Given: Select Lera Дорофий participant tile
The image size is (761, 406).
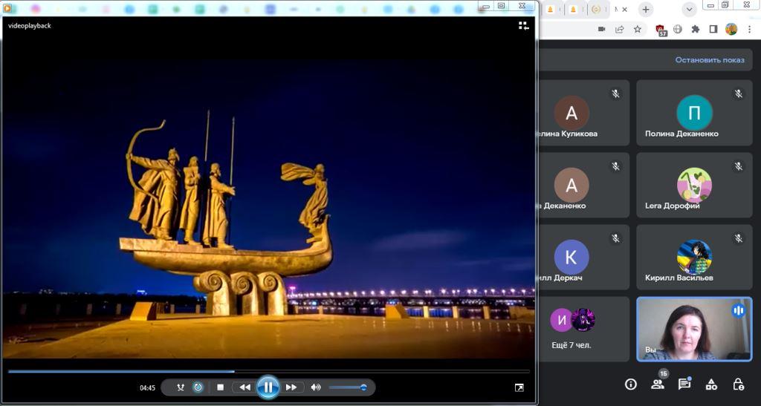Looking at the screenshot, I should tap(694, 185).
